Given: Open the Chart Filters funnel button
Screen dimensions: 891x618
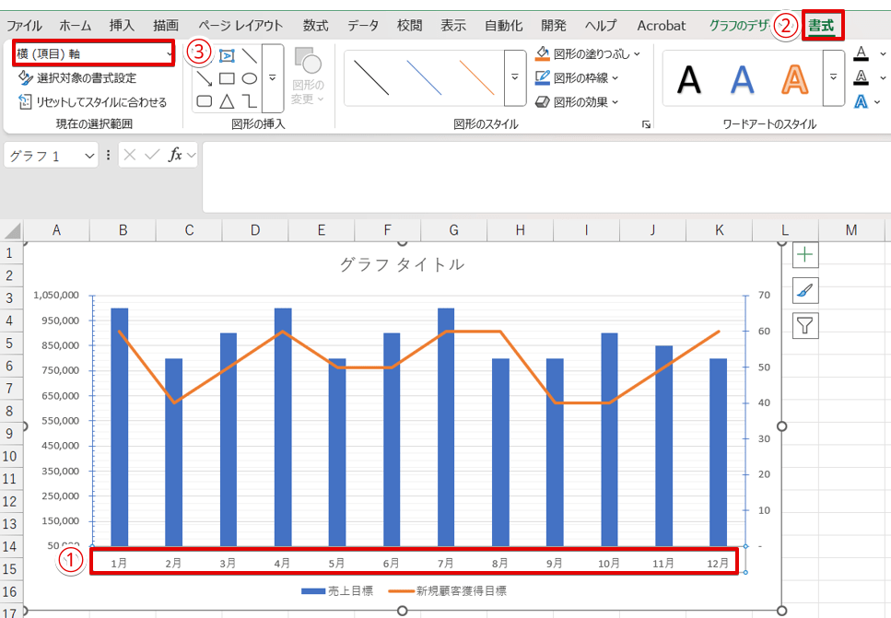Looking at the screenshot, I should coord(805,325).
